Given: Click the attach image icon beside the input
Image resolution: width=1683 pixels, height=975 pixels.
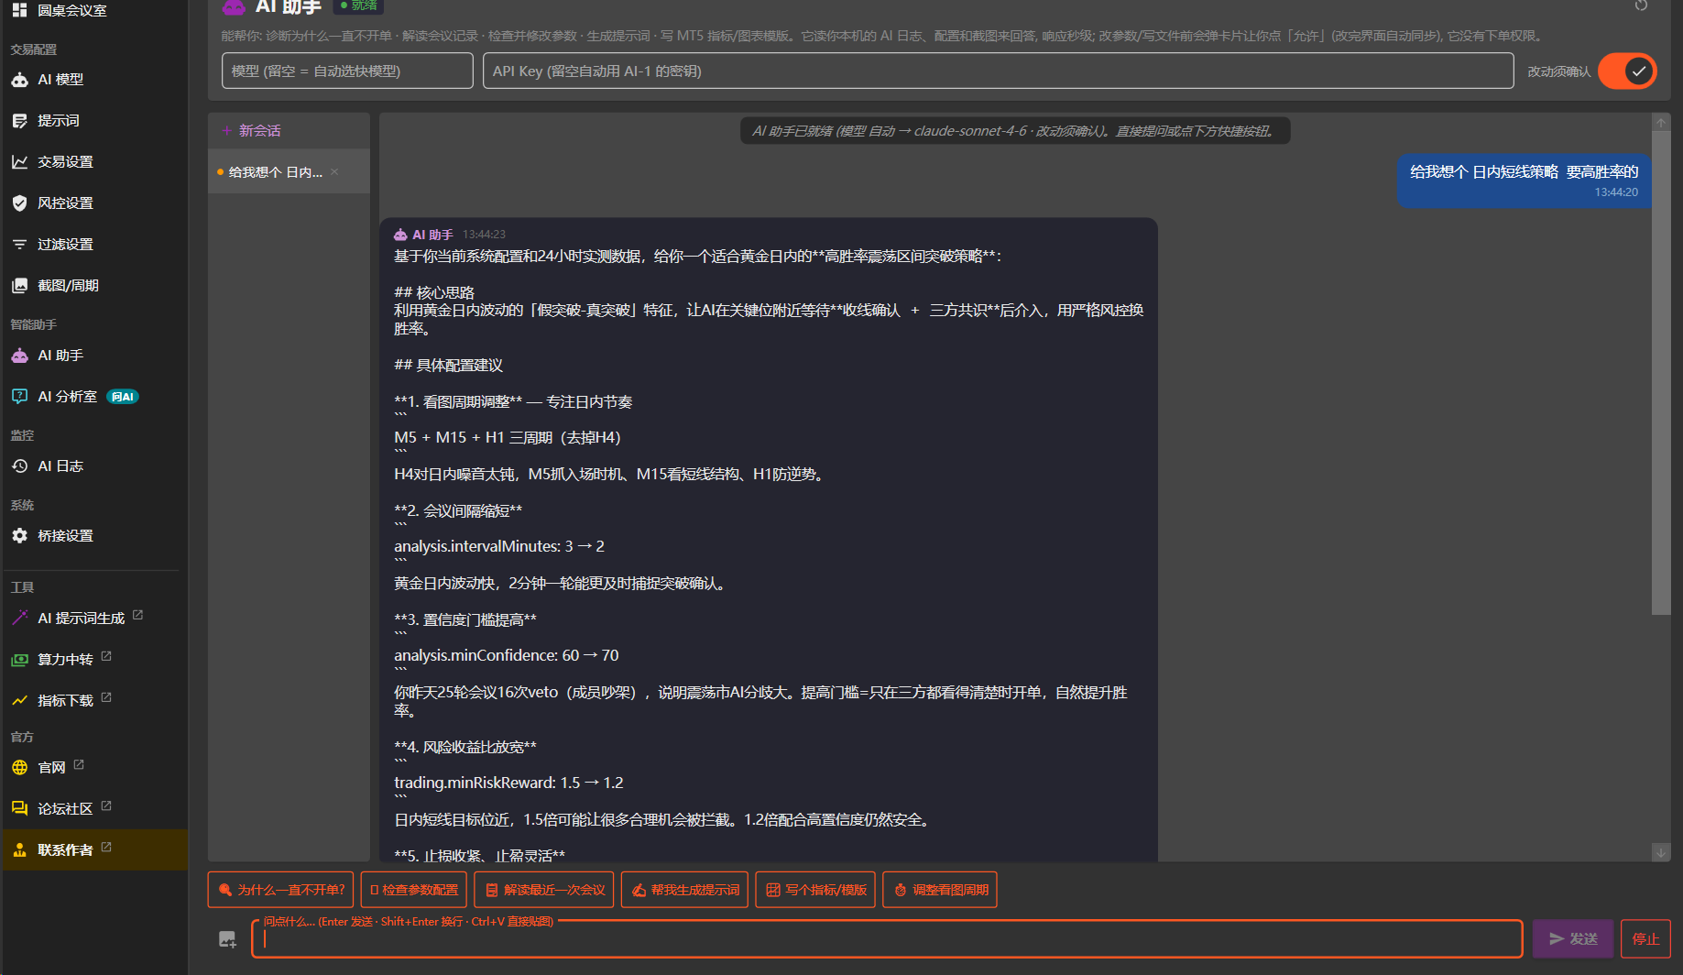Looking at the screenshot, I should (227, 939).
